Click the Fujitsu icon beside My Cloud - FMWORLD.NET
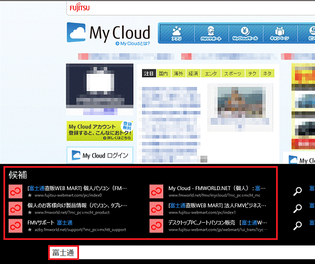Viewport: 315px width, 264px height. (x=156, y=191)
